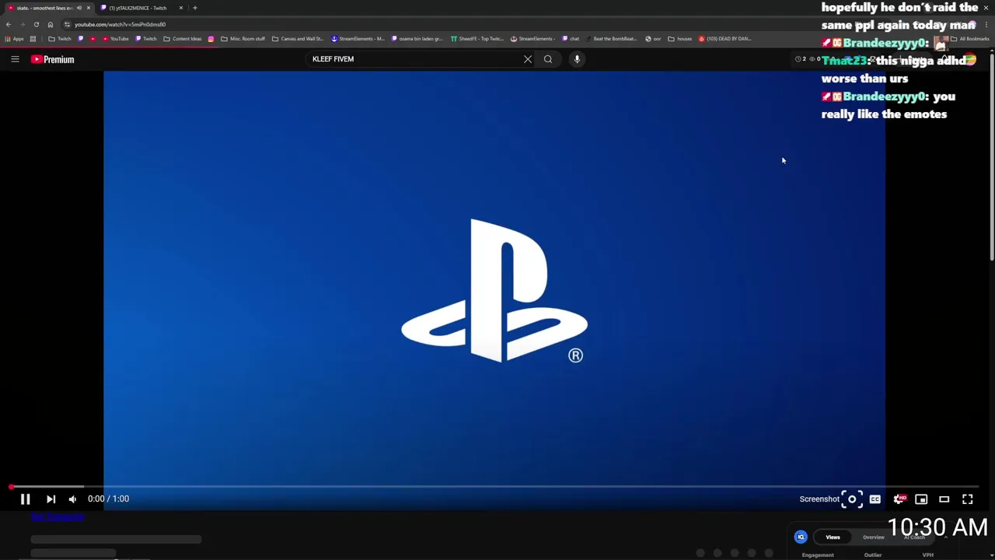
Task: Open the Beat the BombBeat... bookmark
Action: click(612, 39)
